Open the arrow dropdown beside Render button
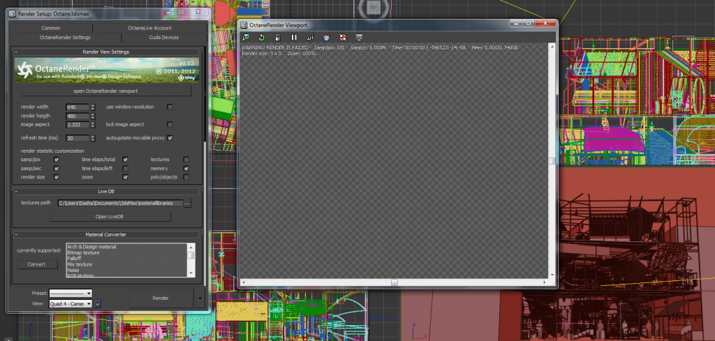The image size is (715, 341). tap(200, 298)
